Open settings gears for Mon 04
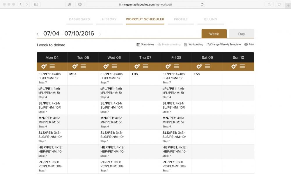The height and width of the screenshot is (177, 291). (x=44, y=66)
